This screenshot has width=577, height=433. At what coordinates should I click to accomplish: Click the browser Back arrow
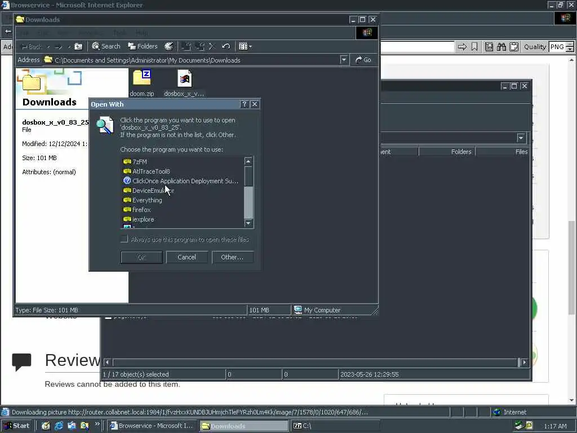[x=8, y=32]
